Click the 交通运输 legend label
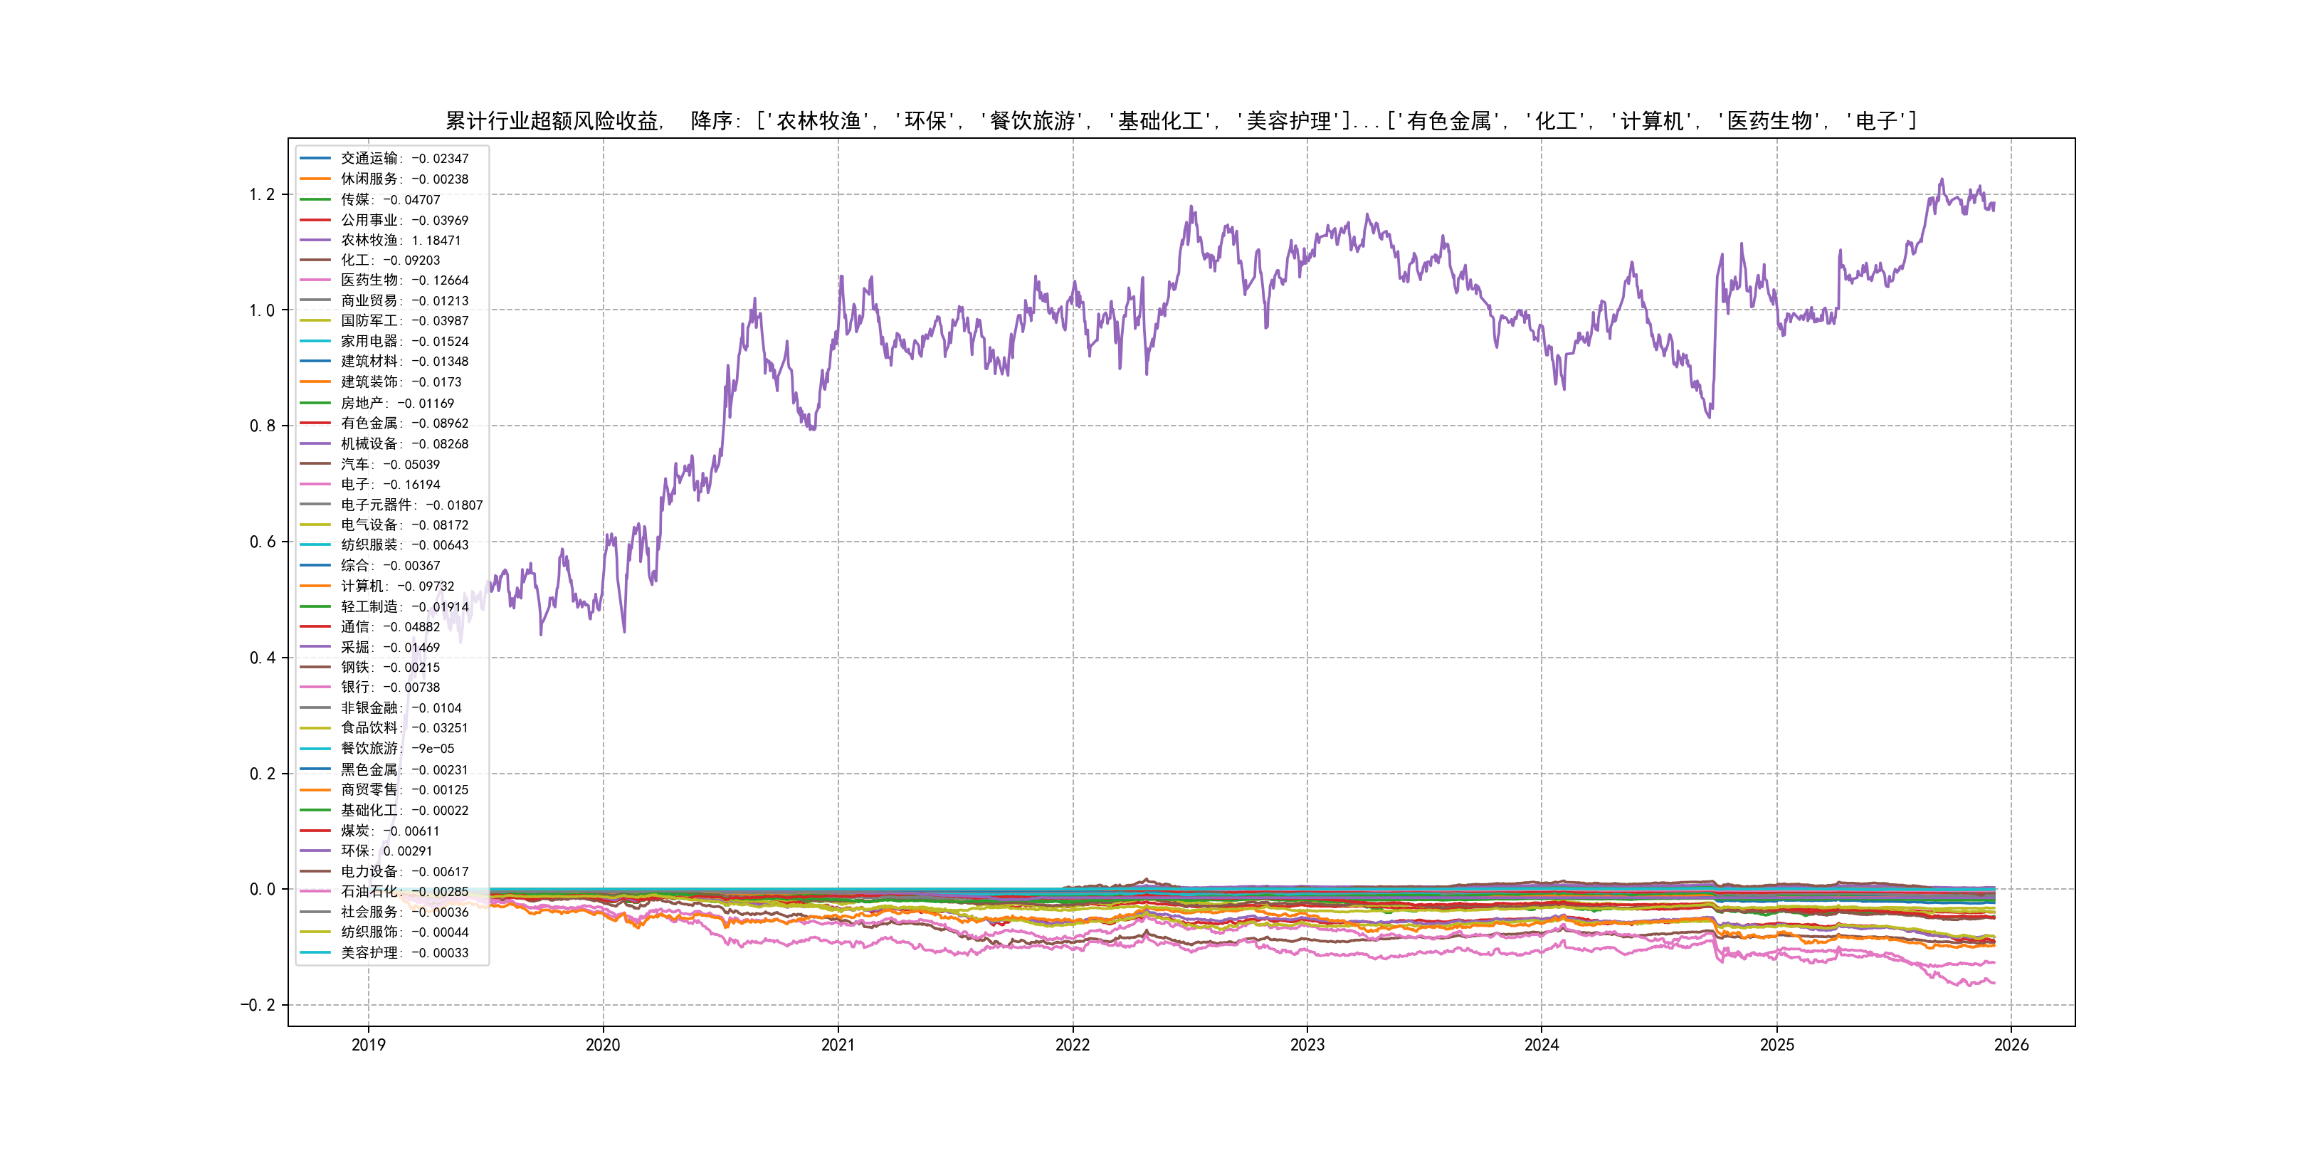The width and height of the screenshot is (2306, 1153). [x=369, y=159]
